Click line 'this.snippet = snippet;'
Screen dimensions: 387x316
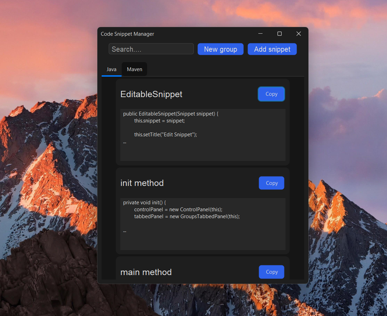(160, 121)
